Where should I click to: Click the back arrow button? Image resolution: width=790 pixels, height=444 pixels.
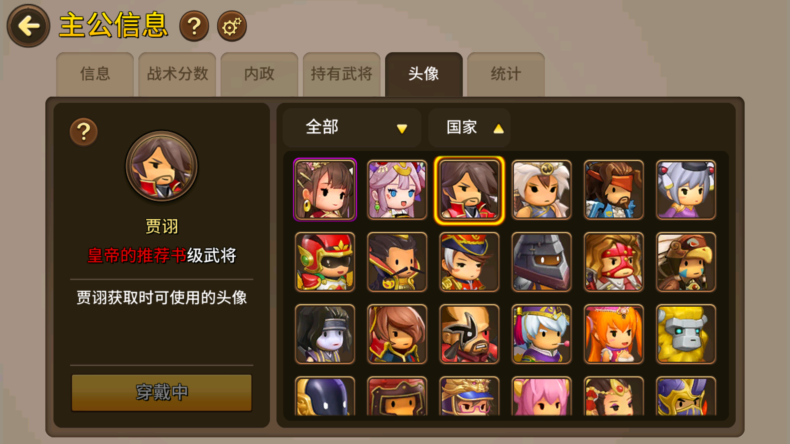pos(28,26)
